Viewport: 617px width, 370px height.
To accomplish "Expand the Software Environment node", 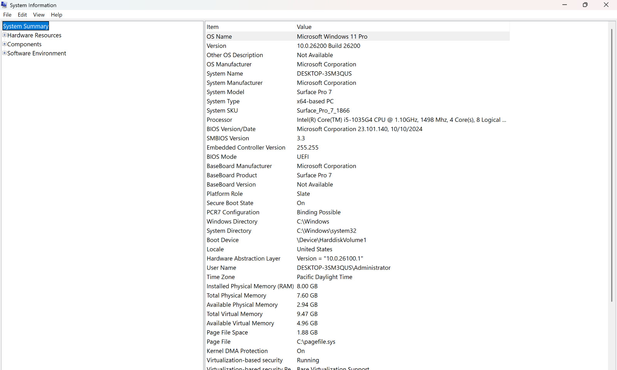I will pyautogui.click(x=5, y=53).
